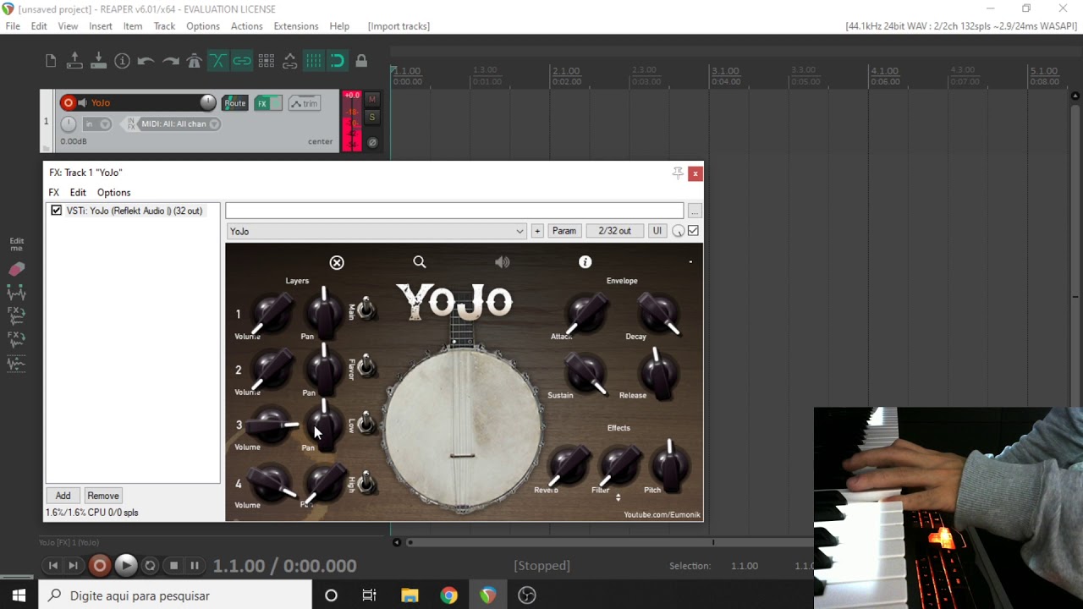Toggle grid lines toolbar icon
1083x609 pixels.
pos(313,61)
